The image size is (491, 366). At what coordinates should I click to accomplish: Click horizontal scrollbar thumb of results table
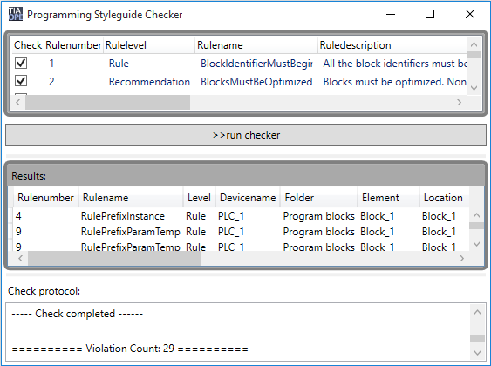[114, 259]
